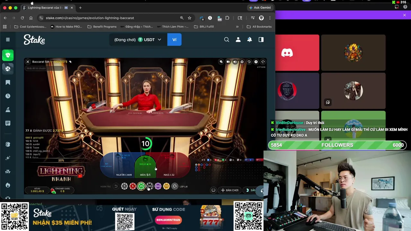Open the sparkle New Releases icon
The image size is (411, 231).
tap(8, 158)
